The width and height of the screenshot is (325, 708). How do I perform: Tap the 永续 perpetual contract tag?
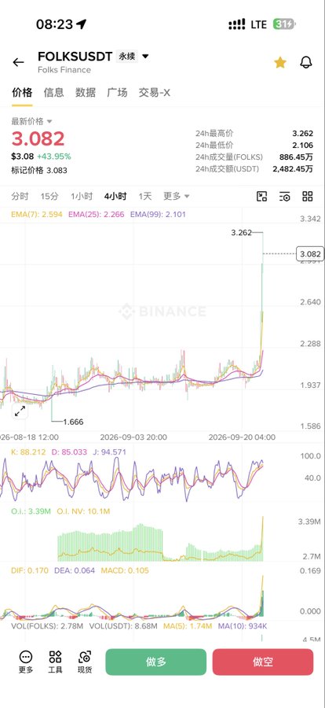pos(126,57)
